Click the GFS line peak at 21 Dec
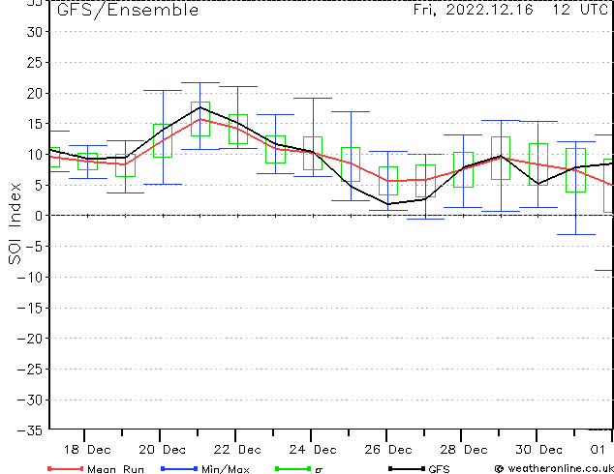The height and width of the screenshot is (474, 614). (200, 107)
